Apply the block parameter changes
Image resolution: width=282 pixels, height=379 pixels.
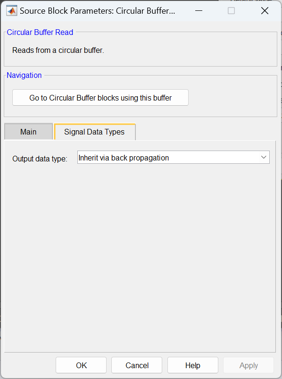point(248,365)
